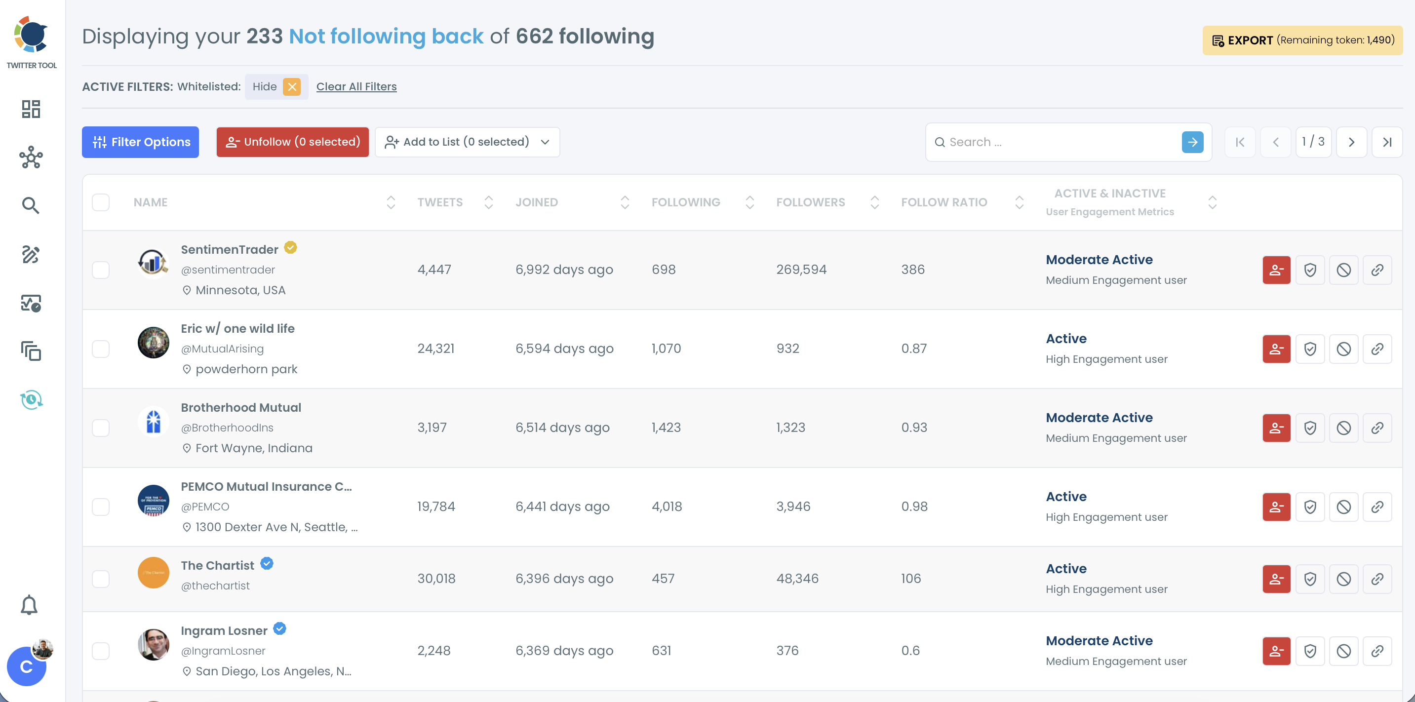Click EXPORT button
The image size is (1415, 702).
(x=1302, y=40)
